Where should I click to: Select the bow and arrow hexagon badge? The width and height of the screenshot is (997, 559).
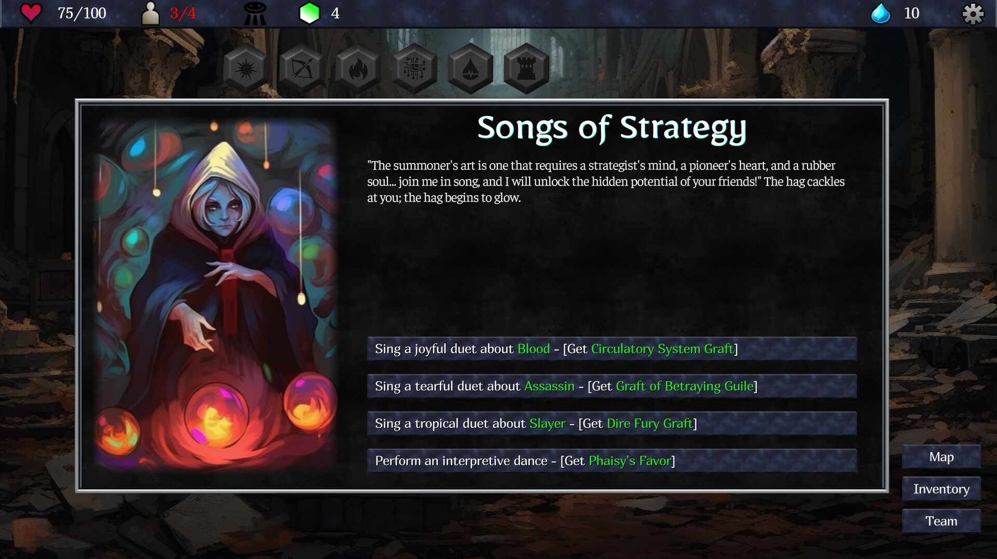pos(302,69)
